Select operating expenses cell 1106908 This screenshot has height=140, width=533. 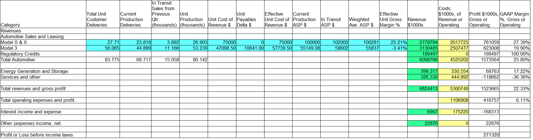pos(454,100)
